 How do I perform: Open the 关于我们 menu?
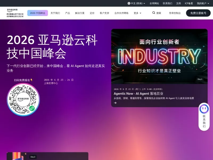55,13
